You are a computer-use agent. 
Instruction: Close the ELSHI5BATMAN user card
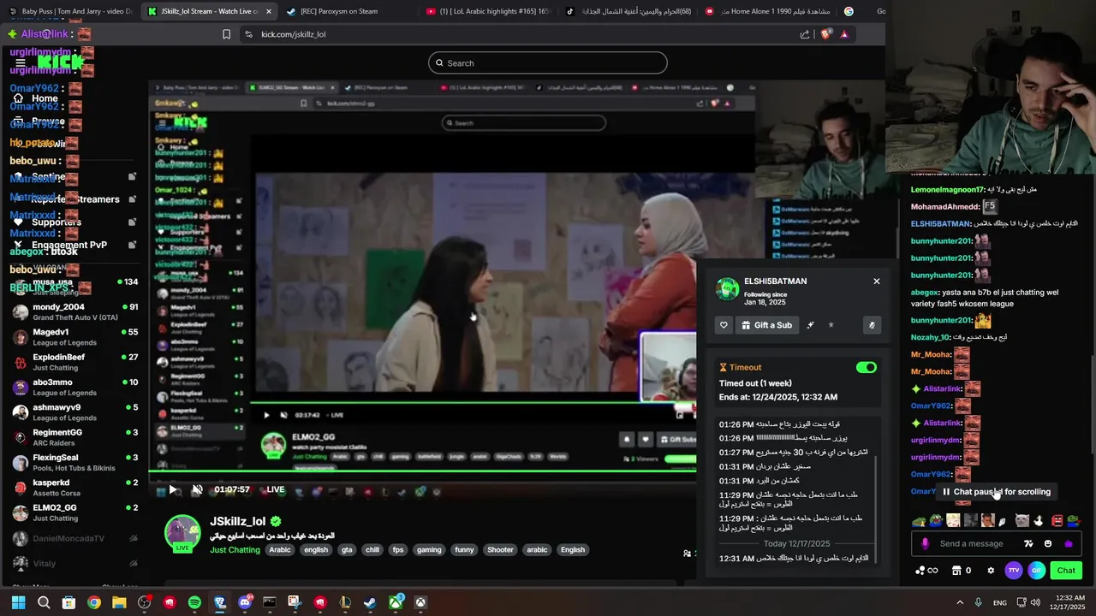click(x=876, y=281)
